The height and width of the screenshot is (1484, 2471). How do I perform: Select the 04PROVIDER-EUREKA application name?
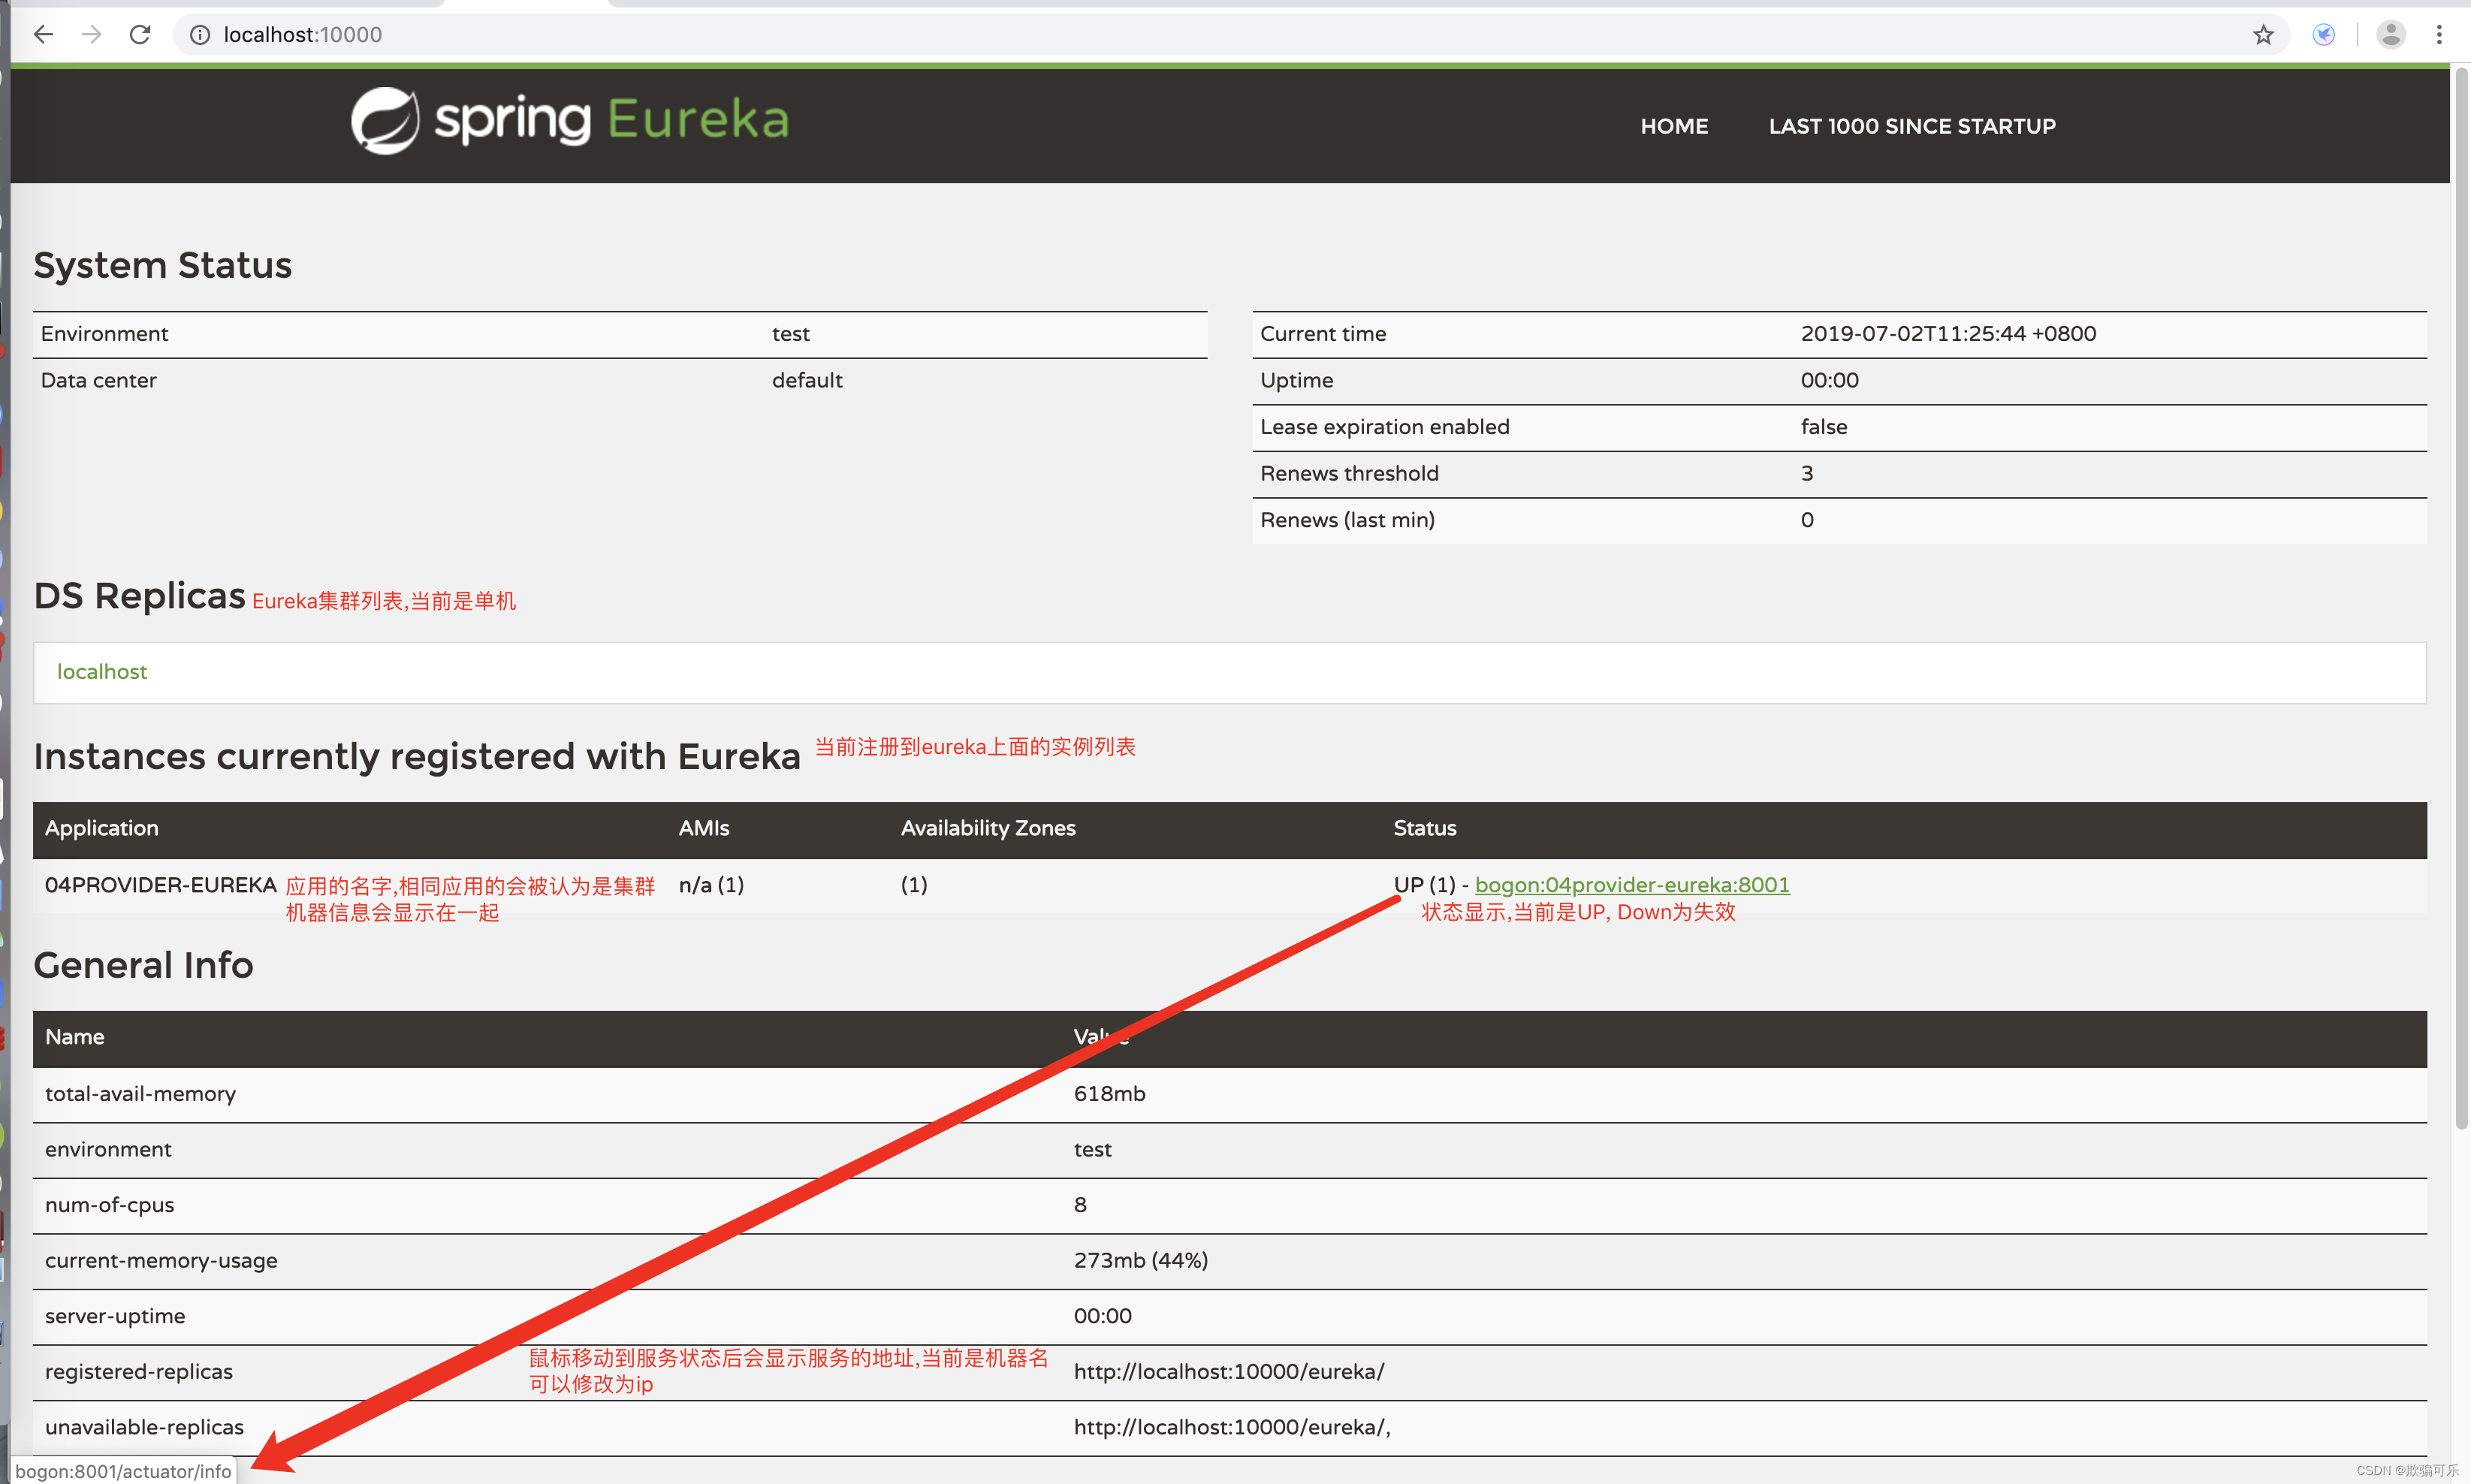[160, 885]
